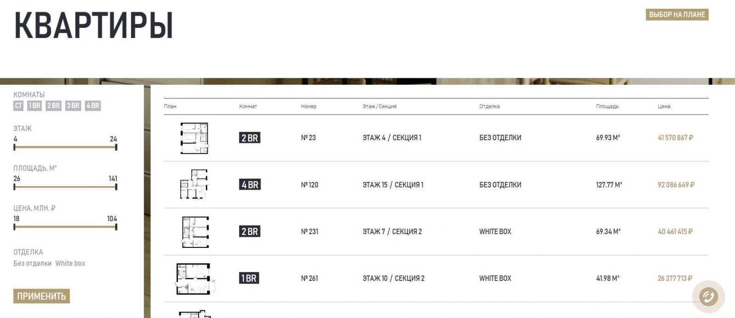The width and height of the screenshot is (735, 318).
Task: Select the 4BR room filter
Action: pos(93,106)
